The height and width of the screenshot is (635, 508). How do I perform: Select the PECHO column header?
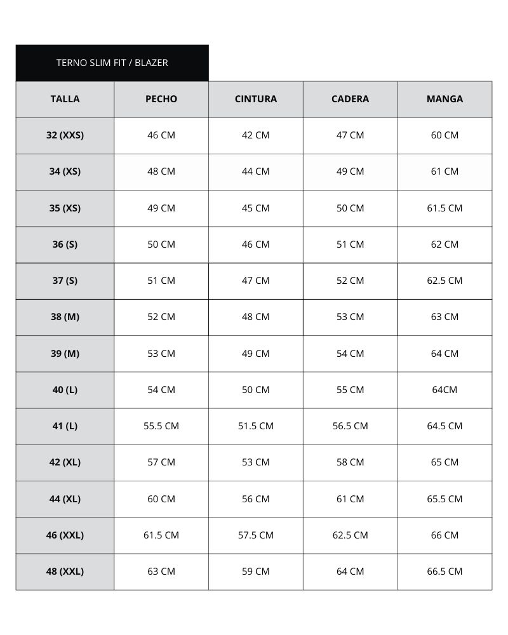point(161,99)
